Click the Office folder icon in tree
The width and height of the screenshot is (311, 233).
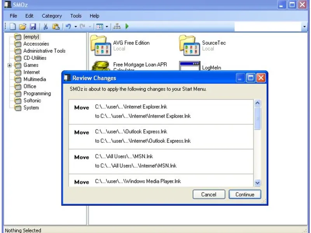coord(18,87)
